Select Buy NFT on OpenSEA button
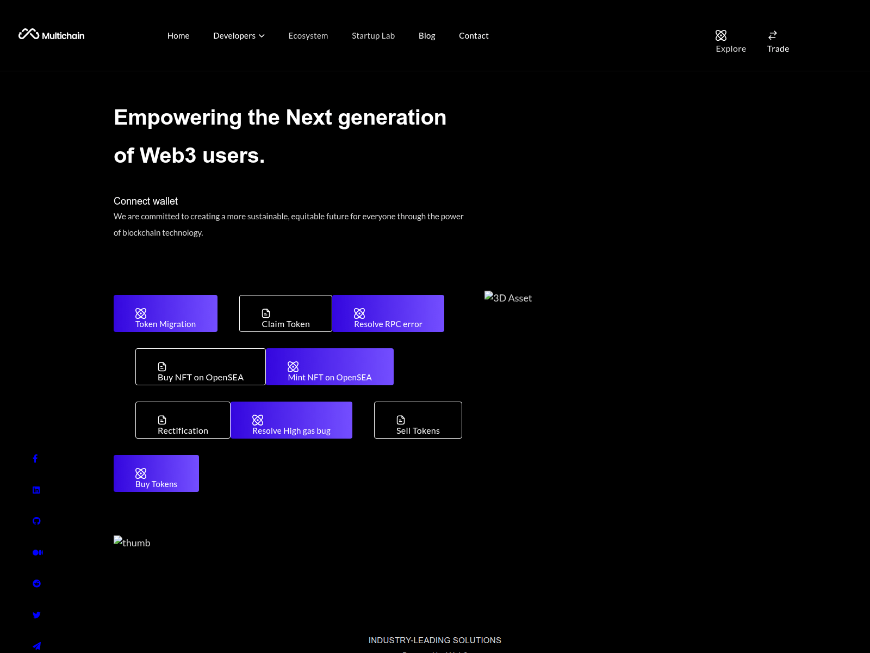 pos(201,367)
